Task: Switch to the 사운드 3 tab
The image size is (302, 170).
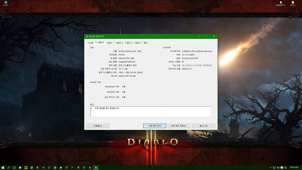Action: click(x=129, y=43)
